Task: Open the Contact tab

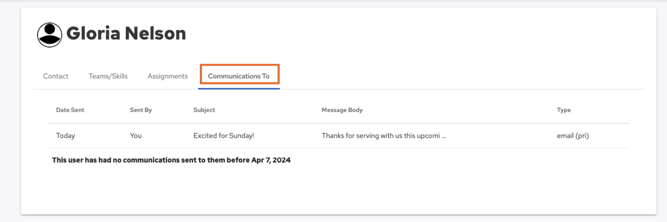Action: pos(55,76)
